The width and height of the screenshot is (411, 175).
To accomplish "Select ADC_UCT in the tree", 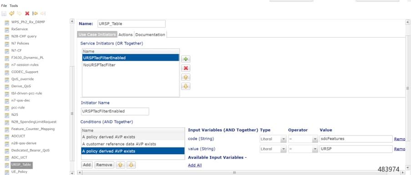I will [x=19, y=157].
